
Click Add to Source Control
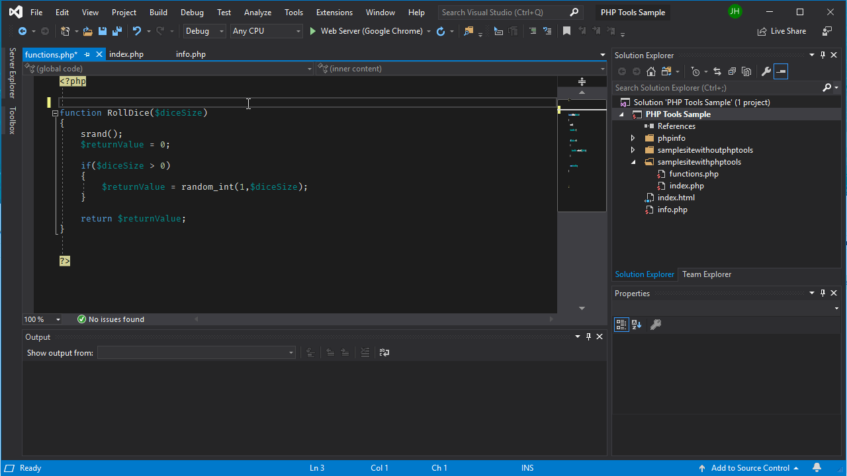coord(749,468)
